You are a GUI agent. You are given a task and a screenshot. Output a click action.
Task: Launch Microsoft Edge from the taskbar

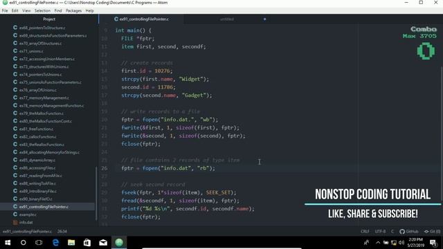[x=55, y=243]
